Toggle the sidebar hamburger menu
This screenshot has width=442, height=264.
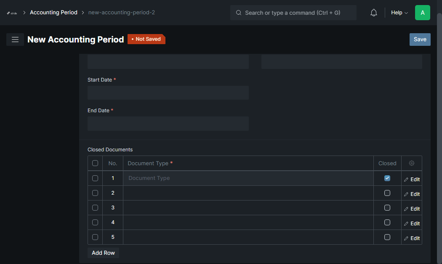point(15,40)
